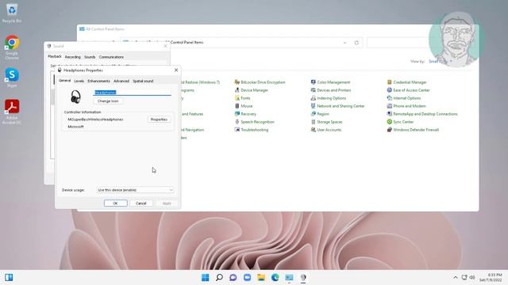Open Speech Recognition icon in Control Panel
The height and width of the screenshot is (285, 508).
(237, 122)
